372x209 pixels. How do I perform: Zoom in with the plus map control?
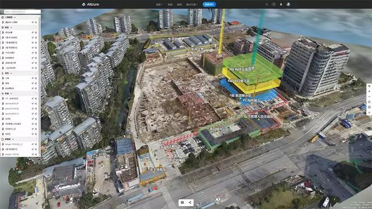coord(369,92)
